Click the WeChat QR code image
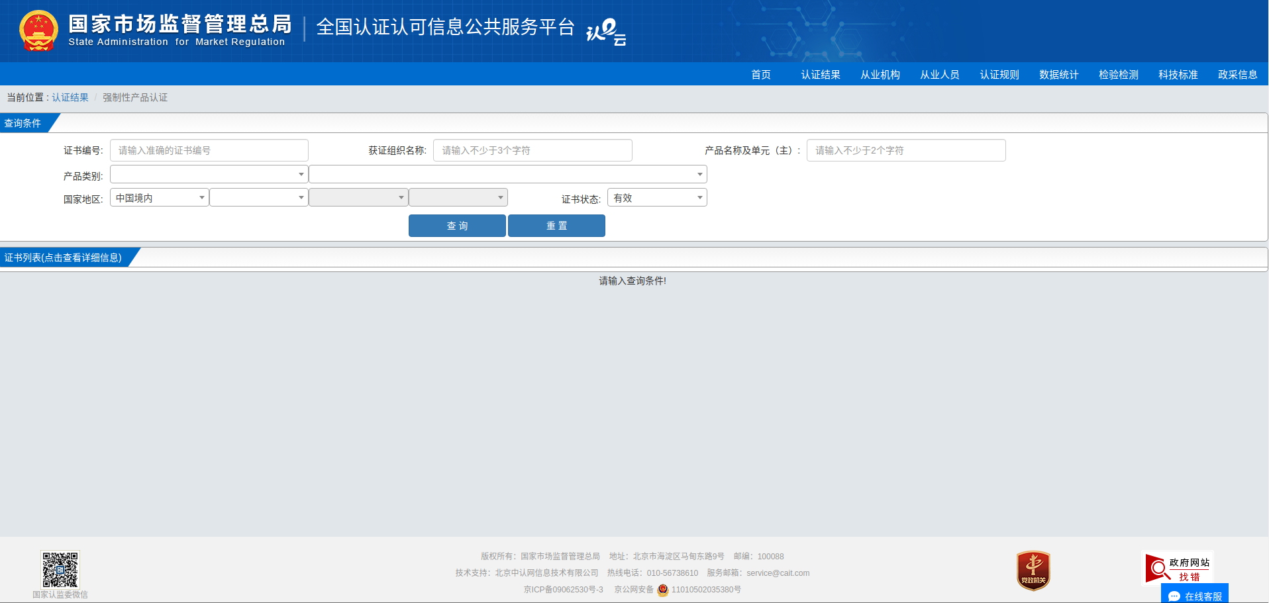1269x603 pixels. pos(60,569)
